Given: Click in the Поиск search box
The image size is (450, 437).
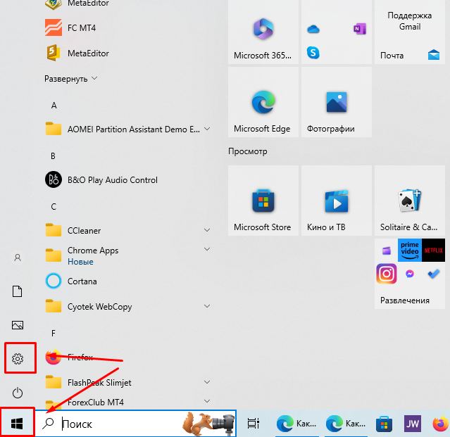Looking at the screenshot, I should click(135, 424).
